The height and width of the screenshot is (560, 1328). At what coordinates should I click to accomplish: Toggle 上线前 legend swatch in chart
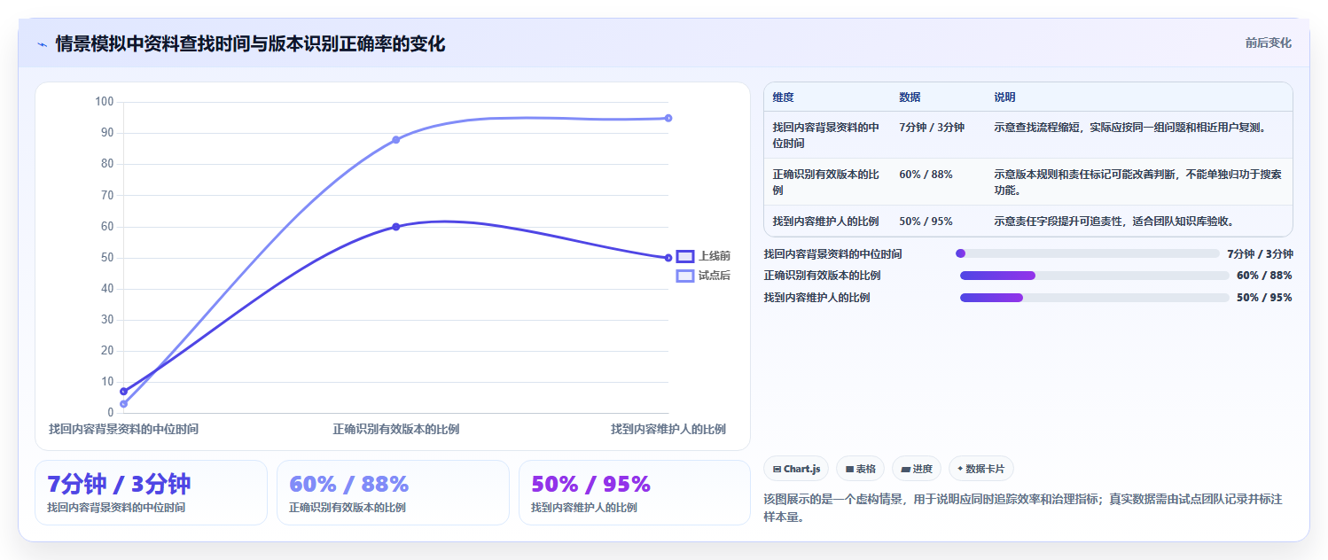coord(684,256)
